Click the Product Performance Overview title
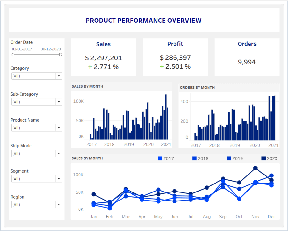 pos(144,21)
